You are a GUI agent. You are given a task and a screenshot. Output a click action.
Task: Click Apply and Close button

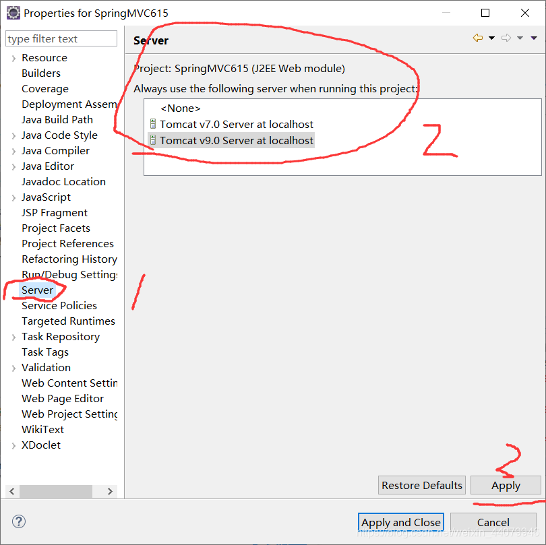(x=401, y=522)
